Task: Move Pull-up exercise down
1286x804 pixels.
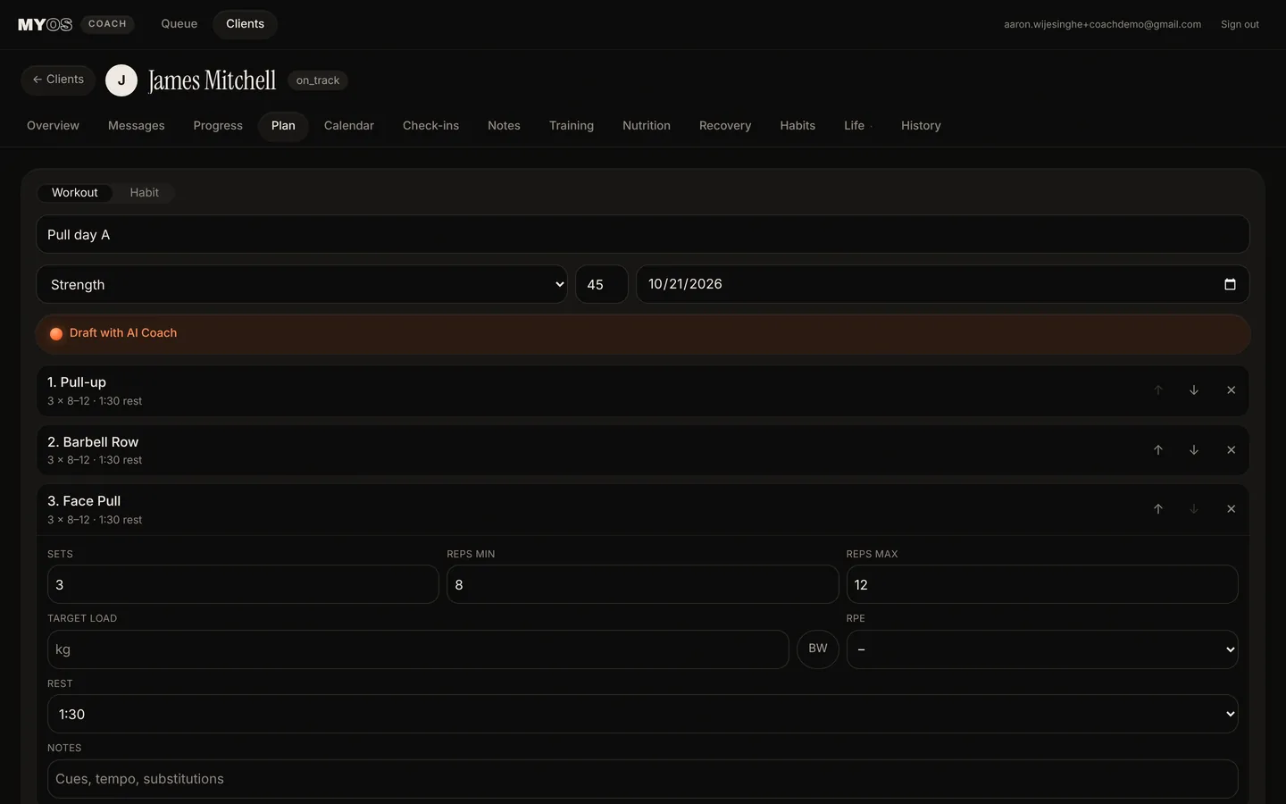Action: click(x=1194, y=390)
